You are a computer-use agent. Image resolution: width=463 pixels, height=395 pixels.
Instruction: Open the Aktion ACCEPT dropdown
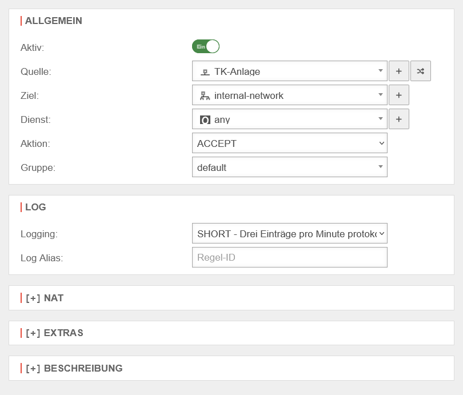(290, 143)
